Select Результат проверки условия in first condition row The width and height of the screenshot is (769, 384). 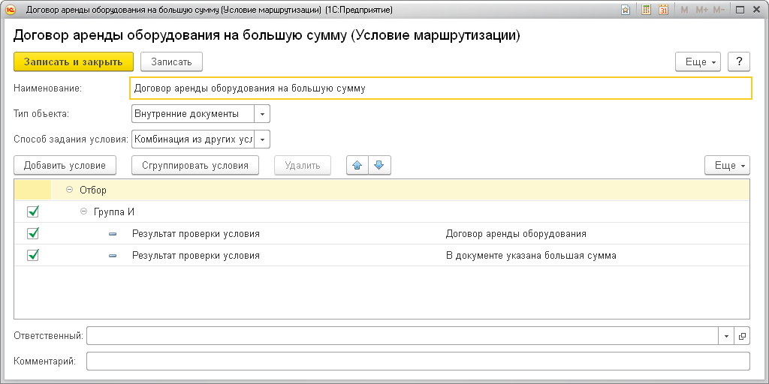pyautogui.click(x=196, y=234)
